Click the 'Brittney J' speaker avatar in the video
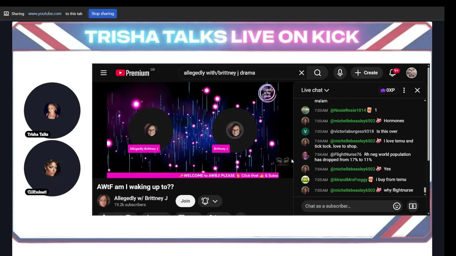 (235, 130)
